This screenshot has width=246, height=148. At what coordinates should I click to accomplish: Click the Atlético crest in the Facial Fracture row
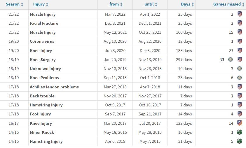240,23
